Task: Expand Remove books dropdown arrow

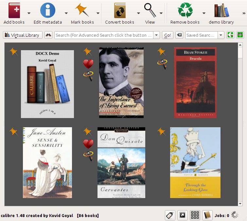Action: tap(204, 13)
